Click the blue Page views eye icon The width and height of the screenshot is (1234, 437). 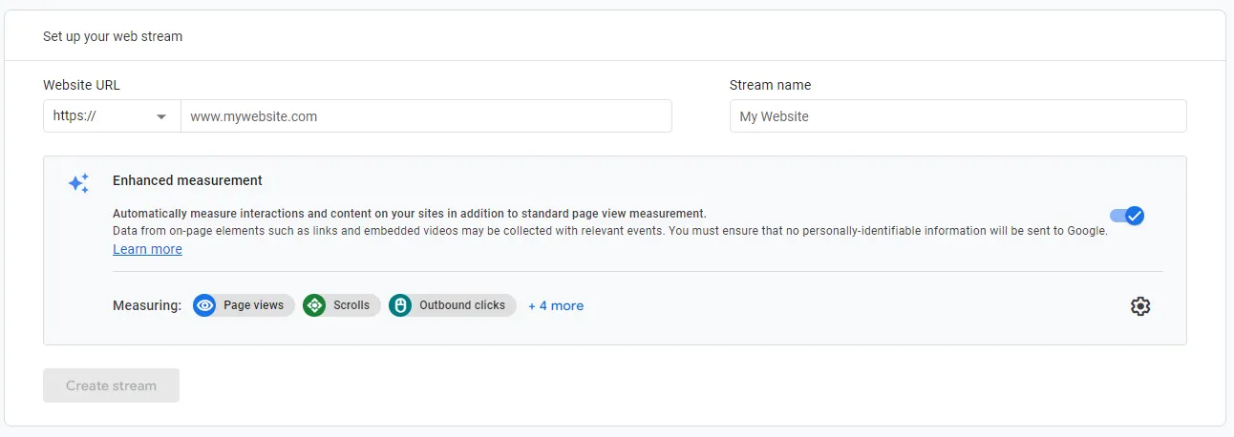tap(204, 305)
